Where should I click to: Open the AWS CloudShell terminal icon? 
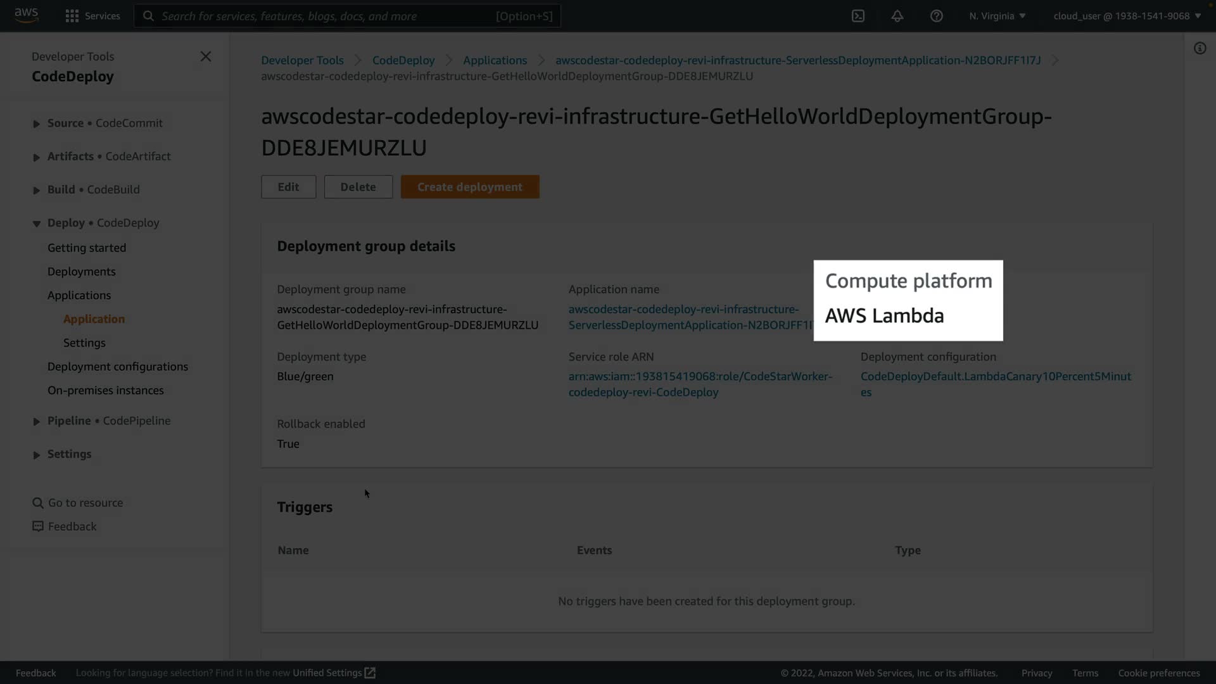[x=858, y=16]
